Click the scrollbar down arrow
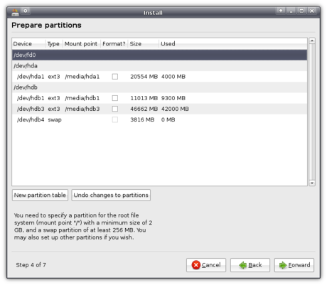 click(x=312, y=183)
